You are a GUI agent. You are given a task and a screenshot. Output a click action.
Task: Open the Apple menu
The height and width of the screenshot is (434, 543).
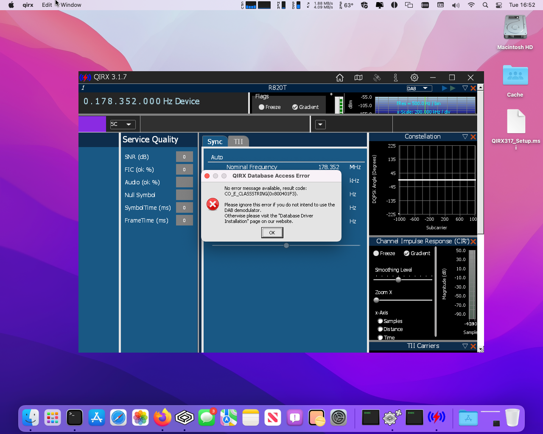tap(11, 5)
